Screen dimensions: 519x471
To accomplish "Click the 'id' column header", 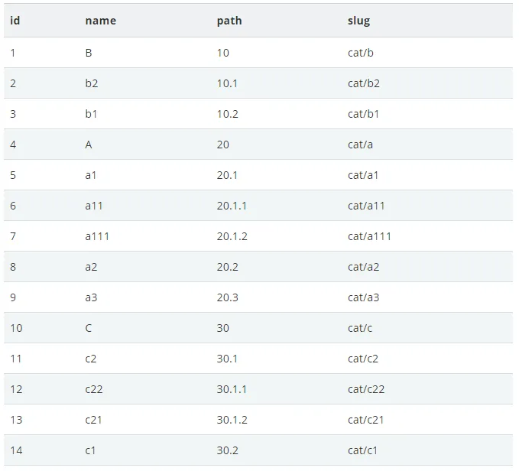I will pos(15,21).
